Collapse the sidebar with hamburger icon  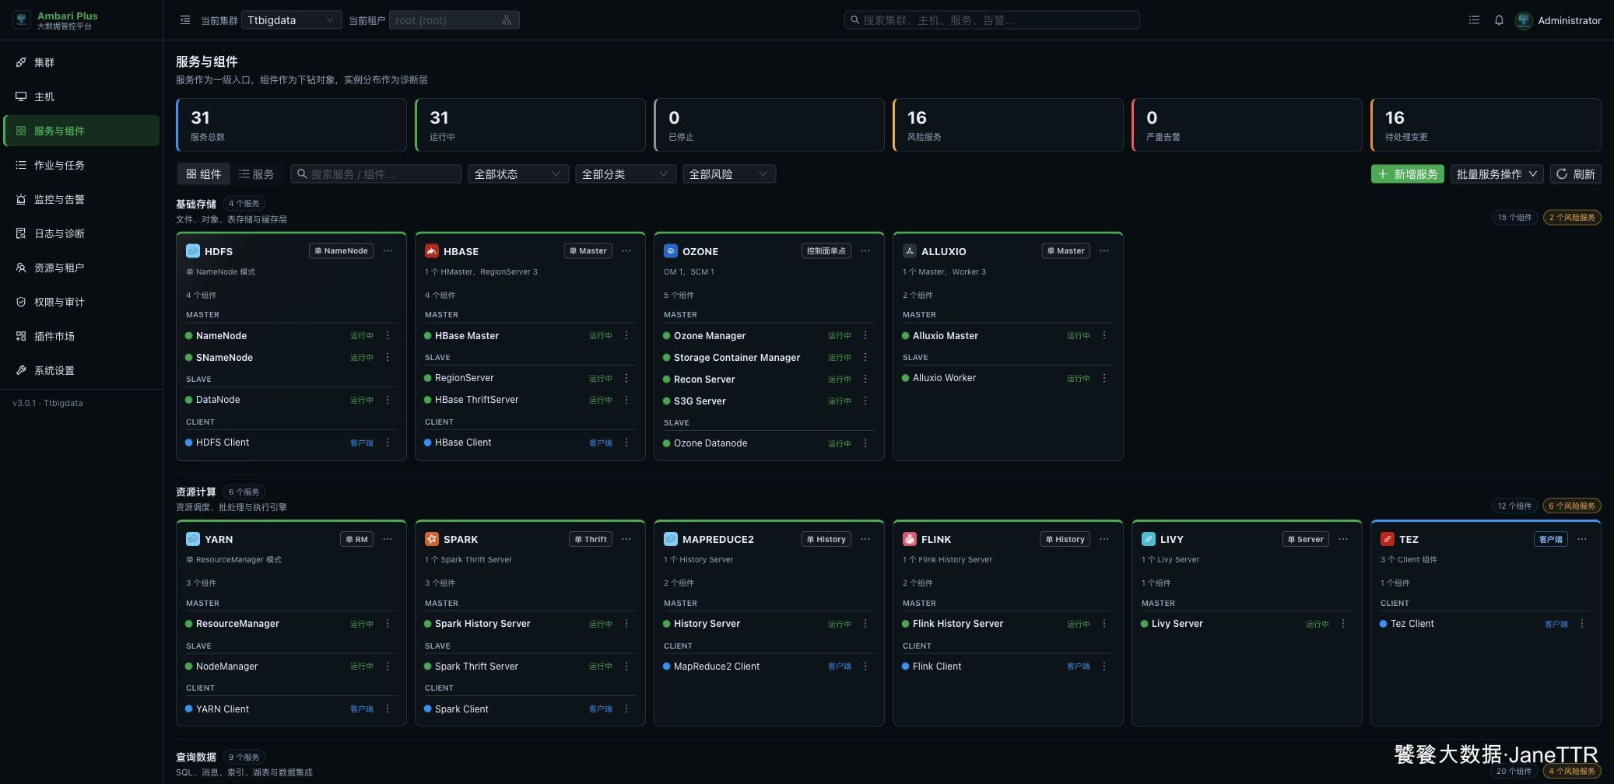(x=185, y=20)
